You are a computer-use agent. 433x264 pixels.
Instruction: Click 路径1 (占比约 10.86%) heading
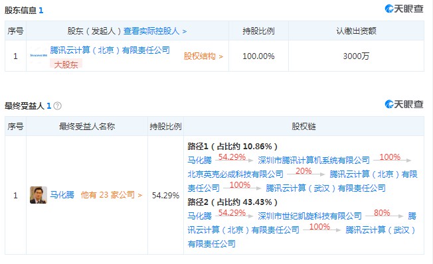(x=232, y=147)
